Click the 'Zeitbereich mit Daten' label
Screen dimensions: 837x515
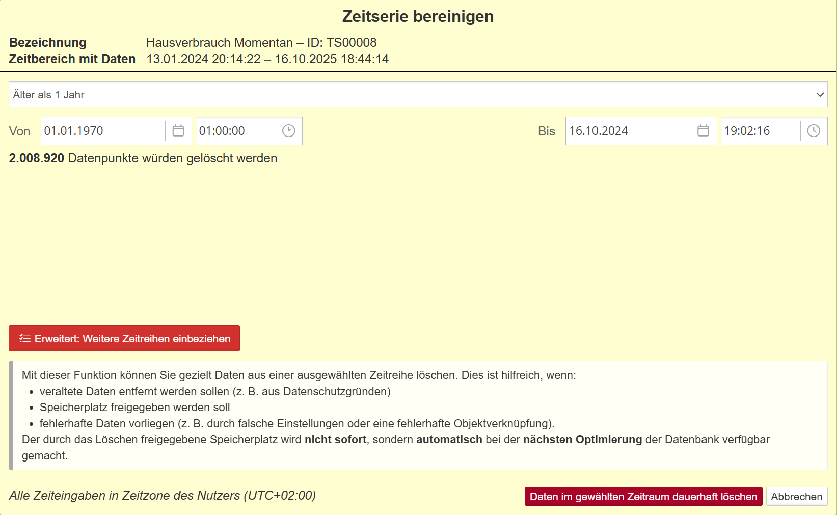[x=72, y=59]
